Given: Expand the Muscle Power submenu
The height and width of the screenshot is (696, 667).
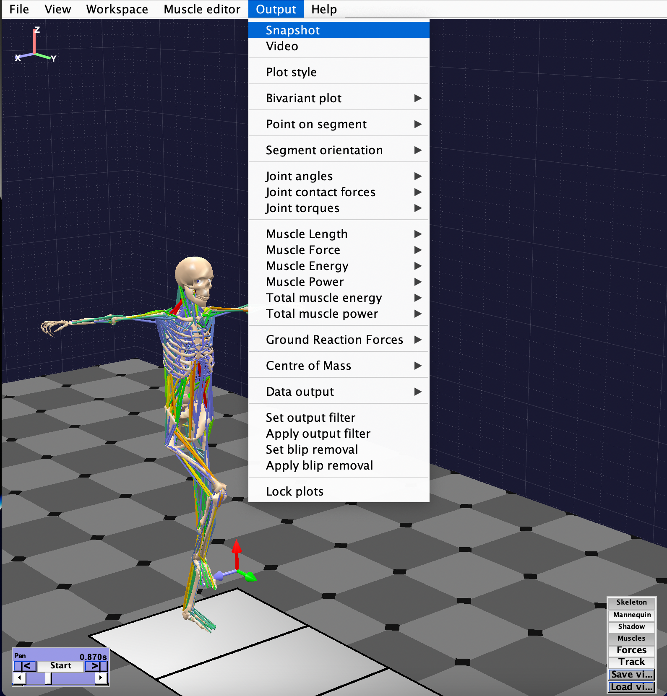Looking at the screenshot, I should coord(339,282).
